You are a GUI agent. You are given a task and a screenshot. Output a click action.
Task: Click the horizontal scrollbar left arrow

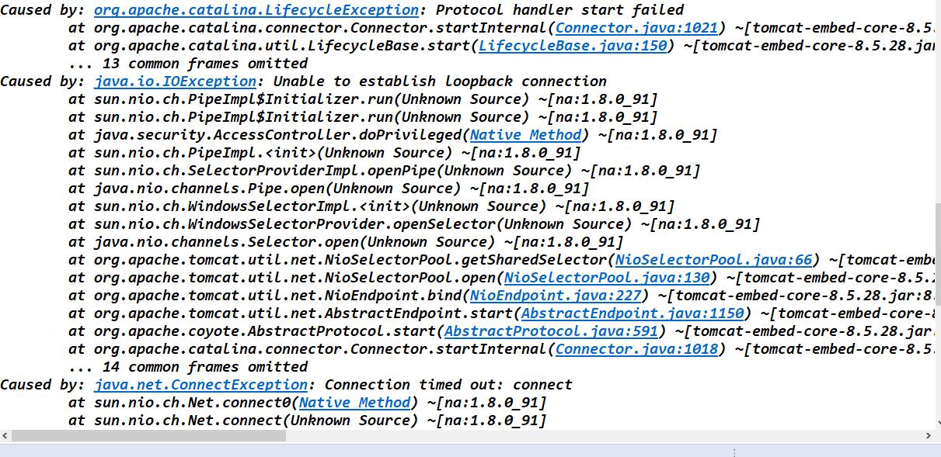[5, 436]
